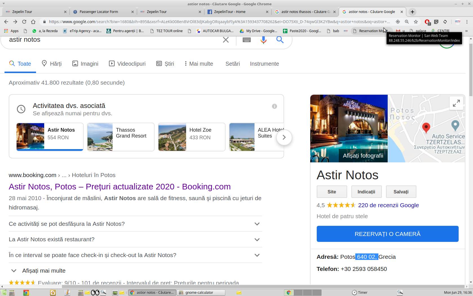Click 'REZERVAȚI O CAMERĂ' button
The image size is (473, 296).
pyautogui.click(x=387, y=234)
